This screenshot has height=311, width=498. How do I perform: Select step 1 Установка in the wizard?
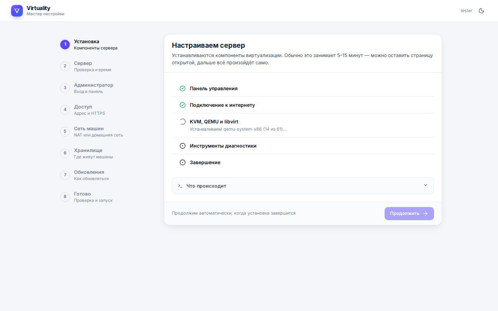(x=89, y=45)
